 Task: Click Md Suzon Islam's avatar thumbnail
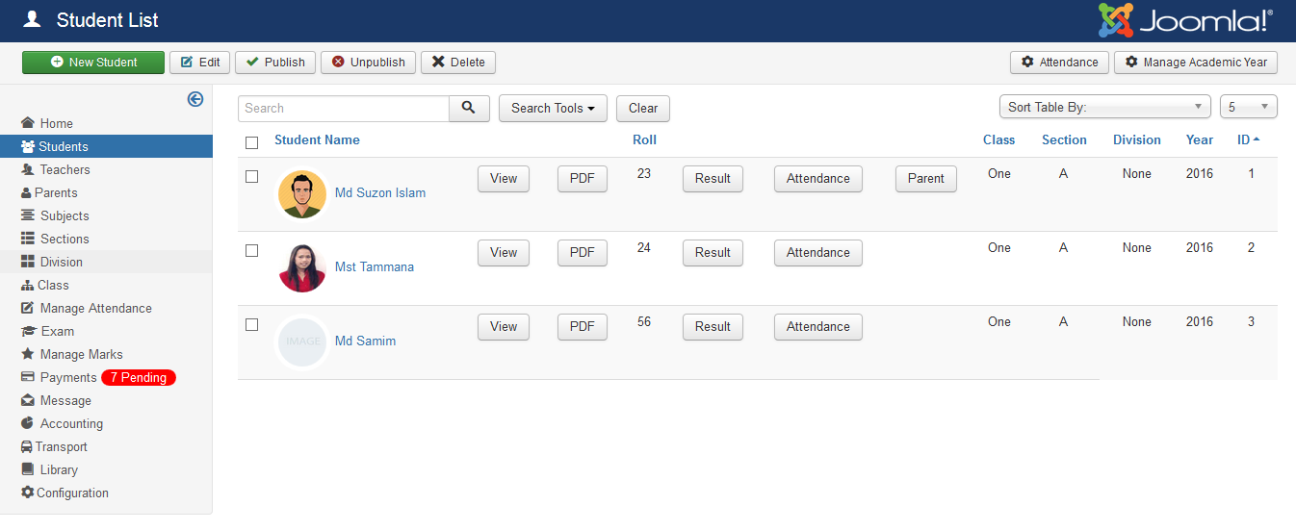(302, 193)
